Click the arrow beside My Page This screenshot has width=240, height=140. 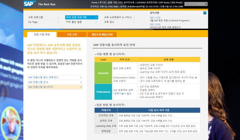[58, 22]
